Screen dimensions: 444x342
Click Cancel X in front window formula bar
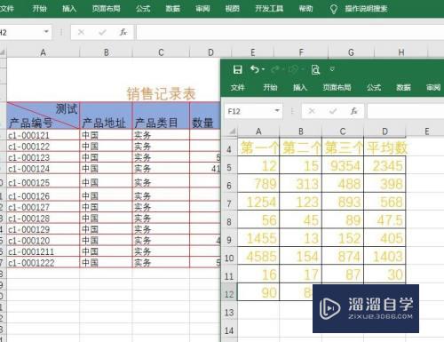click(312, 111)
